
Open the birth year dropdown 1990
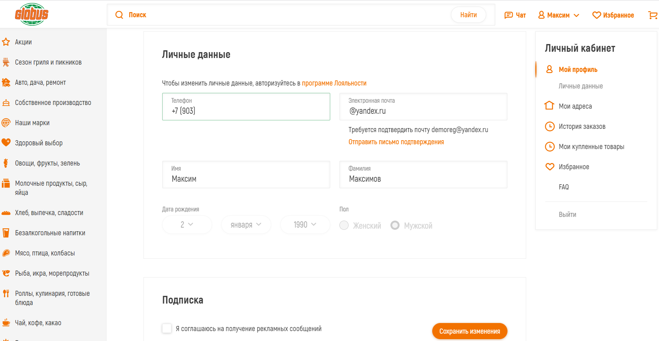click(305, 225)
